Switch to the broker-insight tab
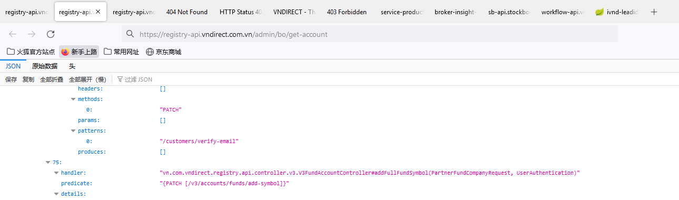This screenshot has height=200, width=679. point(455,12)
